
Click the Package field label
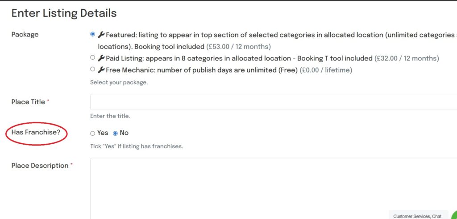(x=25, y=35)
